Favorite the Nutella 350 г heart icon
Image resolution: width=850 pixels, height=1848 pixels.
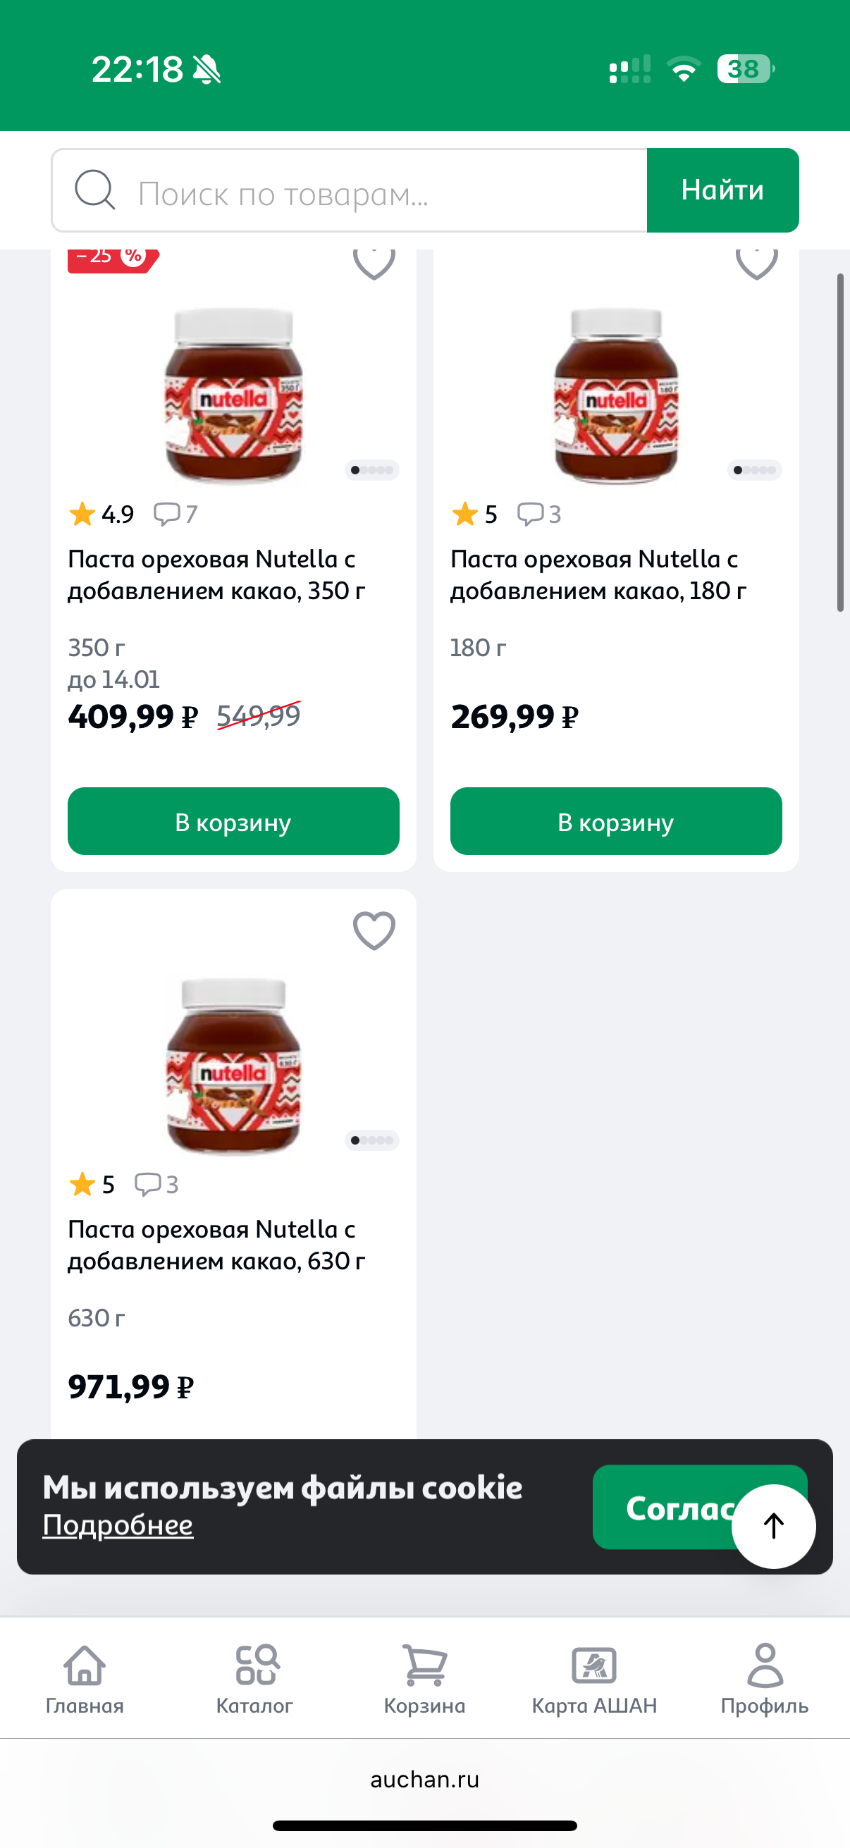click(374, 263)
